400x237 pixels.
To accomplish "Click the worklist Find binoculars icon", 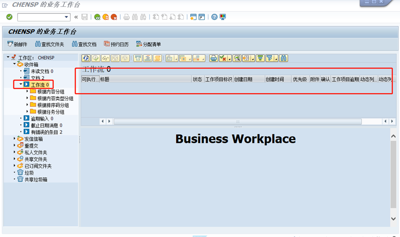I will coord(283,58).
